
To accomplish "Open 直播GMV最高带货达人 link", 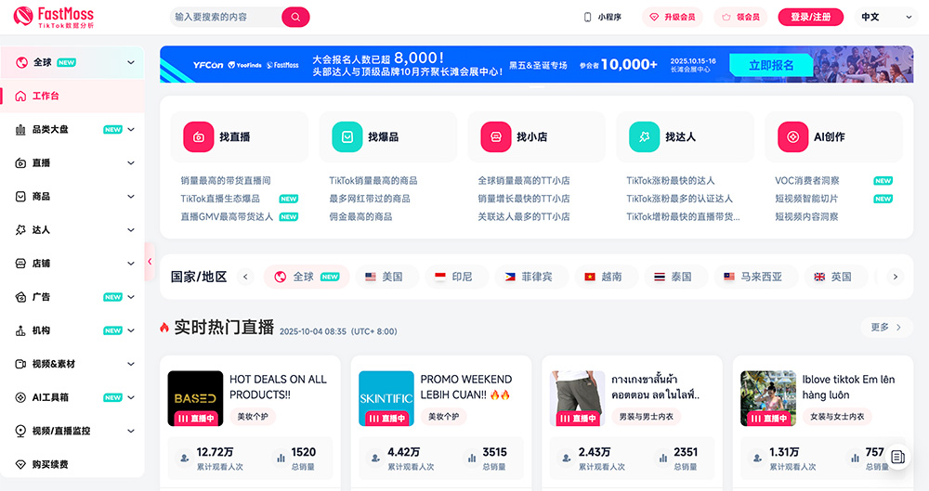I will 227,217.
